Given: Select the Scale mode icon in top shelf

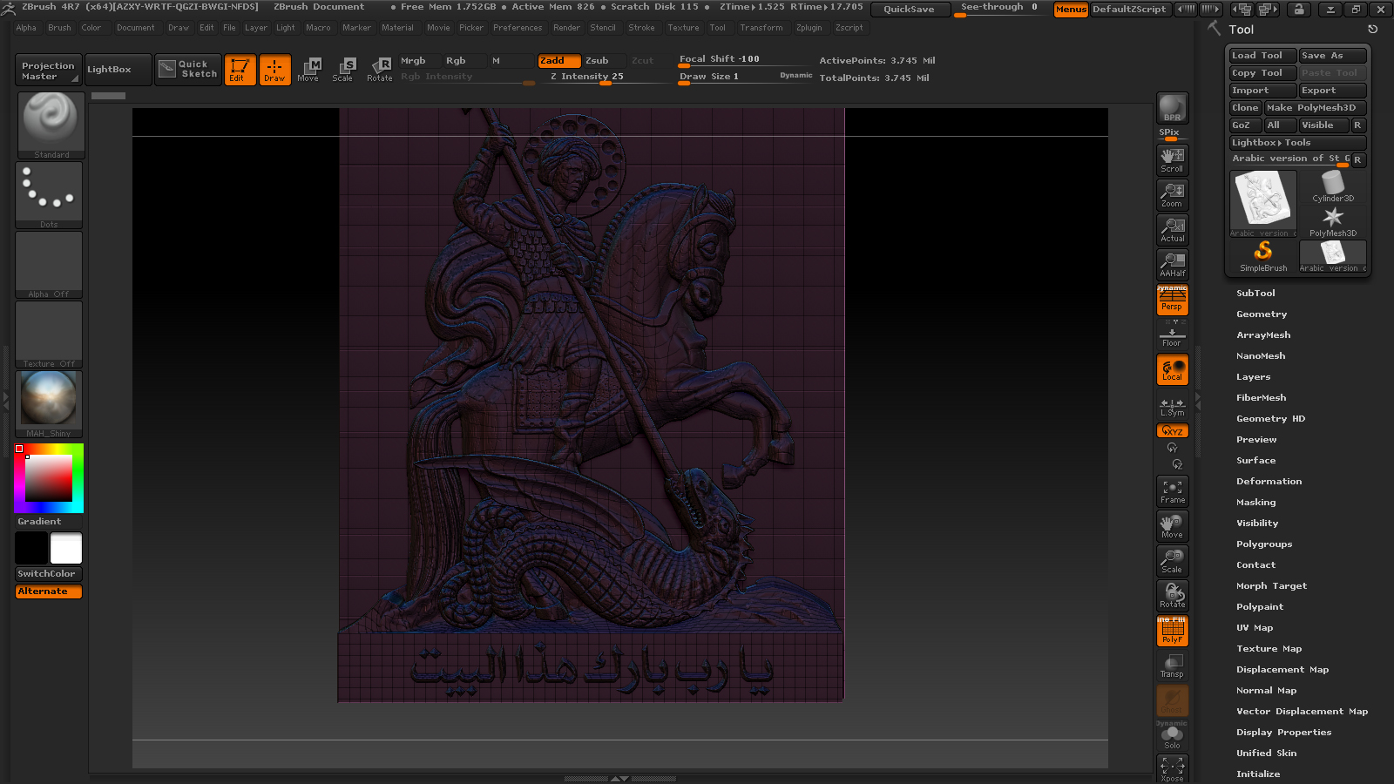Looking at the screenshot, I should pyautogui.click(x=342, y=69).
